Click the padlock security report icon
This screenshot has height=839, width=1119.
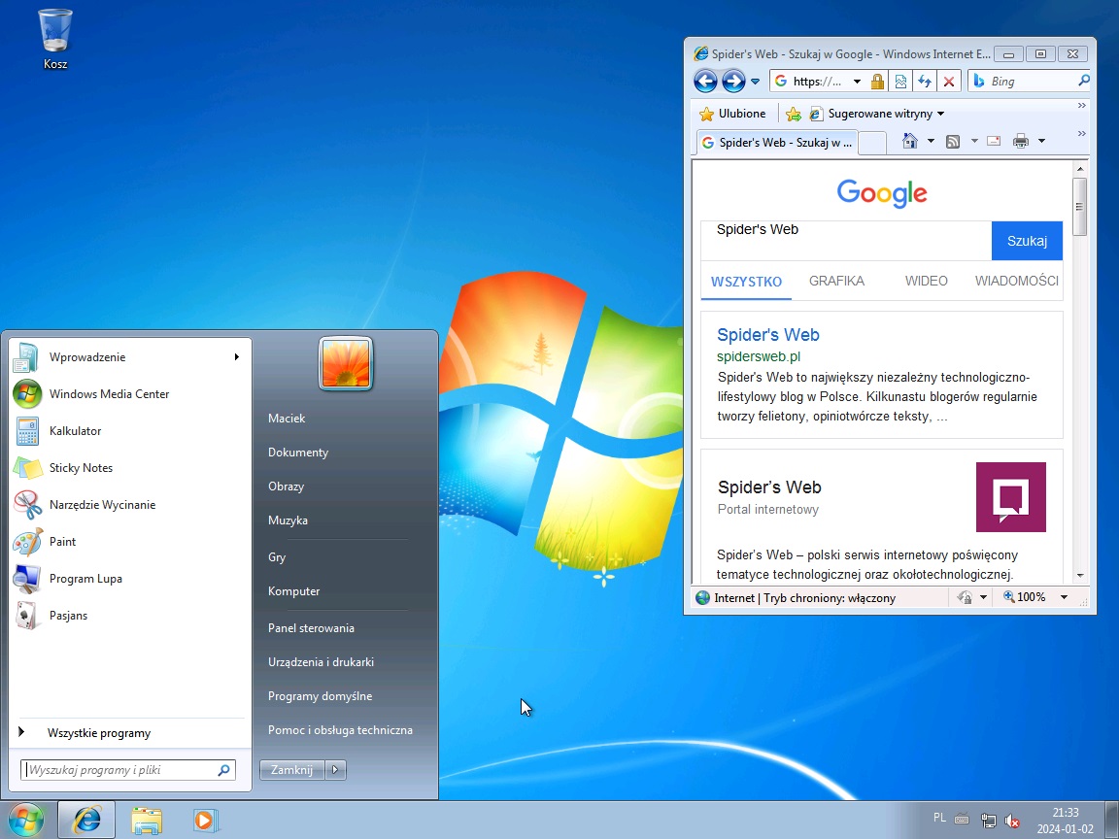[x=877, y=82]
